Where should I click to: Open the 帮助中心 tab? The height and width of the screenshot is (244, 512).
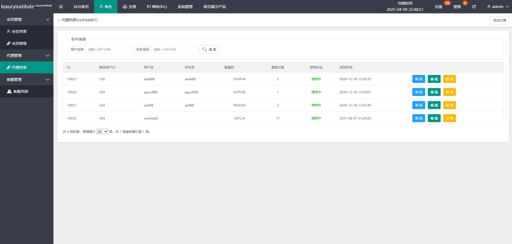[156, 6]
